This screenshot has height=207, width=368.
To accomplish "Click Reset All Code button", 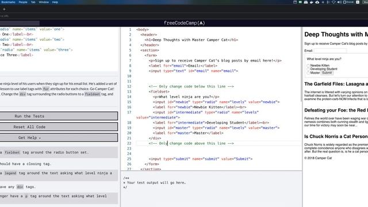I will click(59, 126).
